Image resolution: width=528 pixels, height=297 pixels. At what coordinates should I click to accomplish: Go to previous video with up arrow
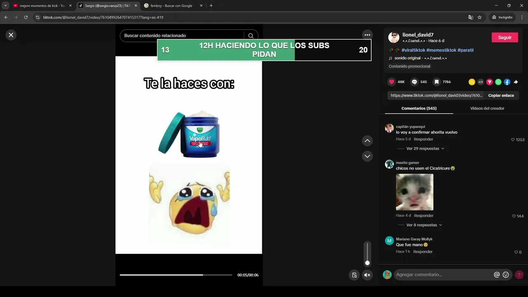(x=367, y=141)
